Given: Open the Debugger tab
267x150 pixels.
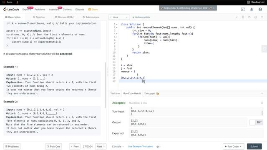Looking at the screenshot, I should pos(150,93).
